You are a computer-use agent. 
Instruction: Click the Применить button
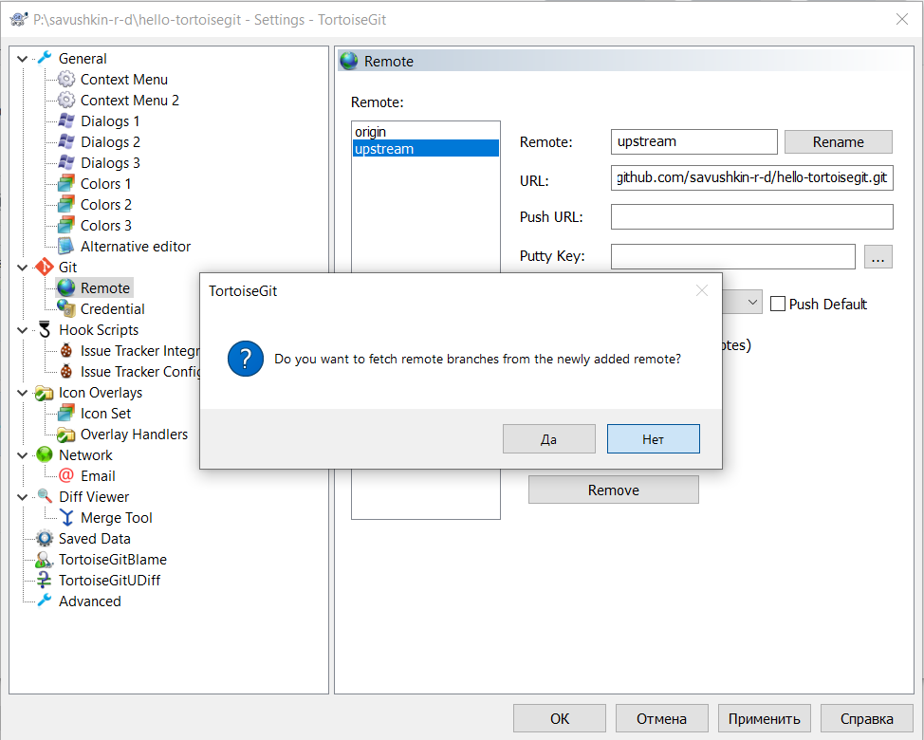click(x=765, y=718)
